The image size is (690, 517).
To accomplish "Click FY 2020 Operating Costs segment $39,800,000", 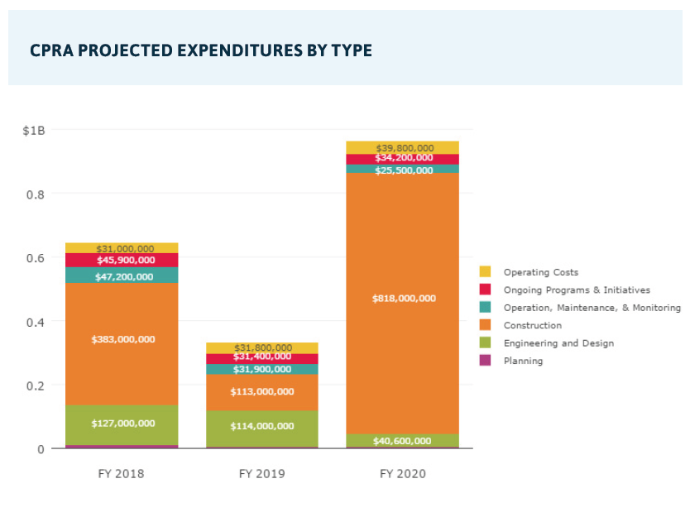I will coord(404,147).
